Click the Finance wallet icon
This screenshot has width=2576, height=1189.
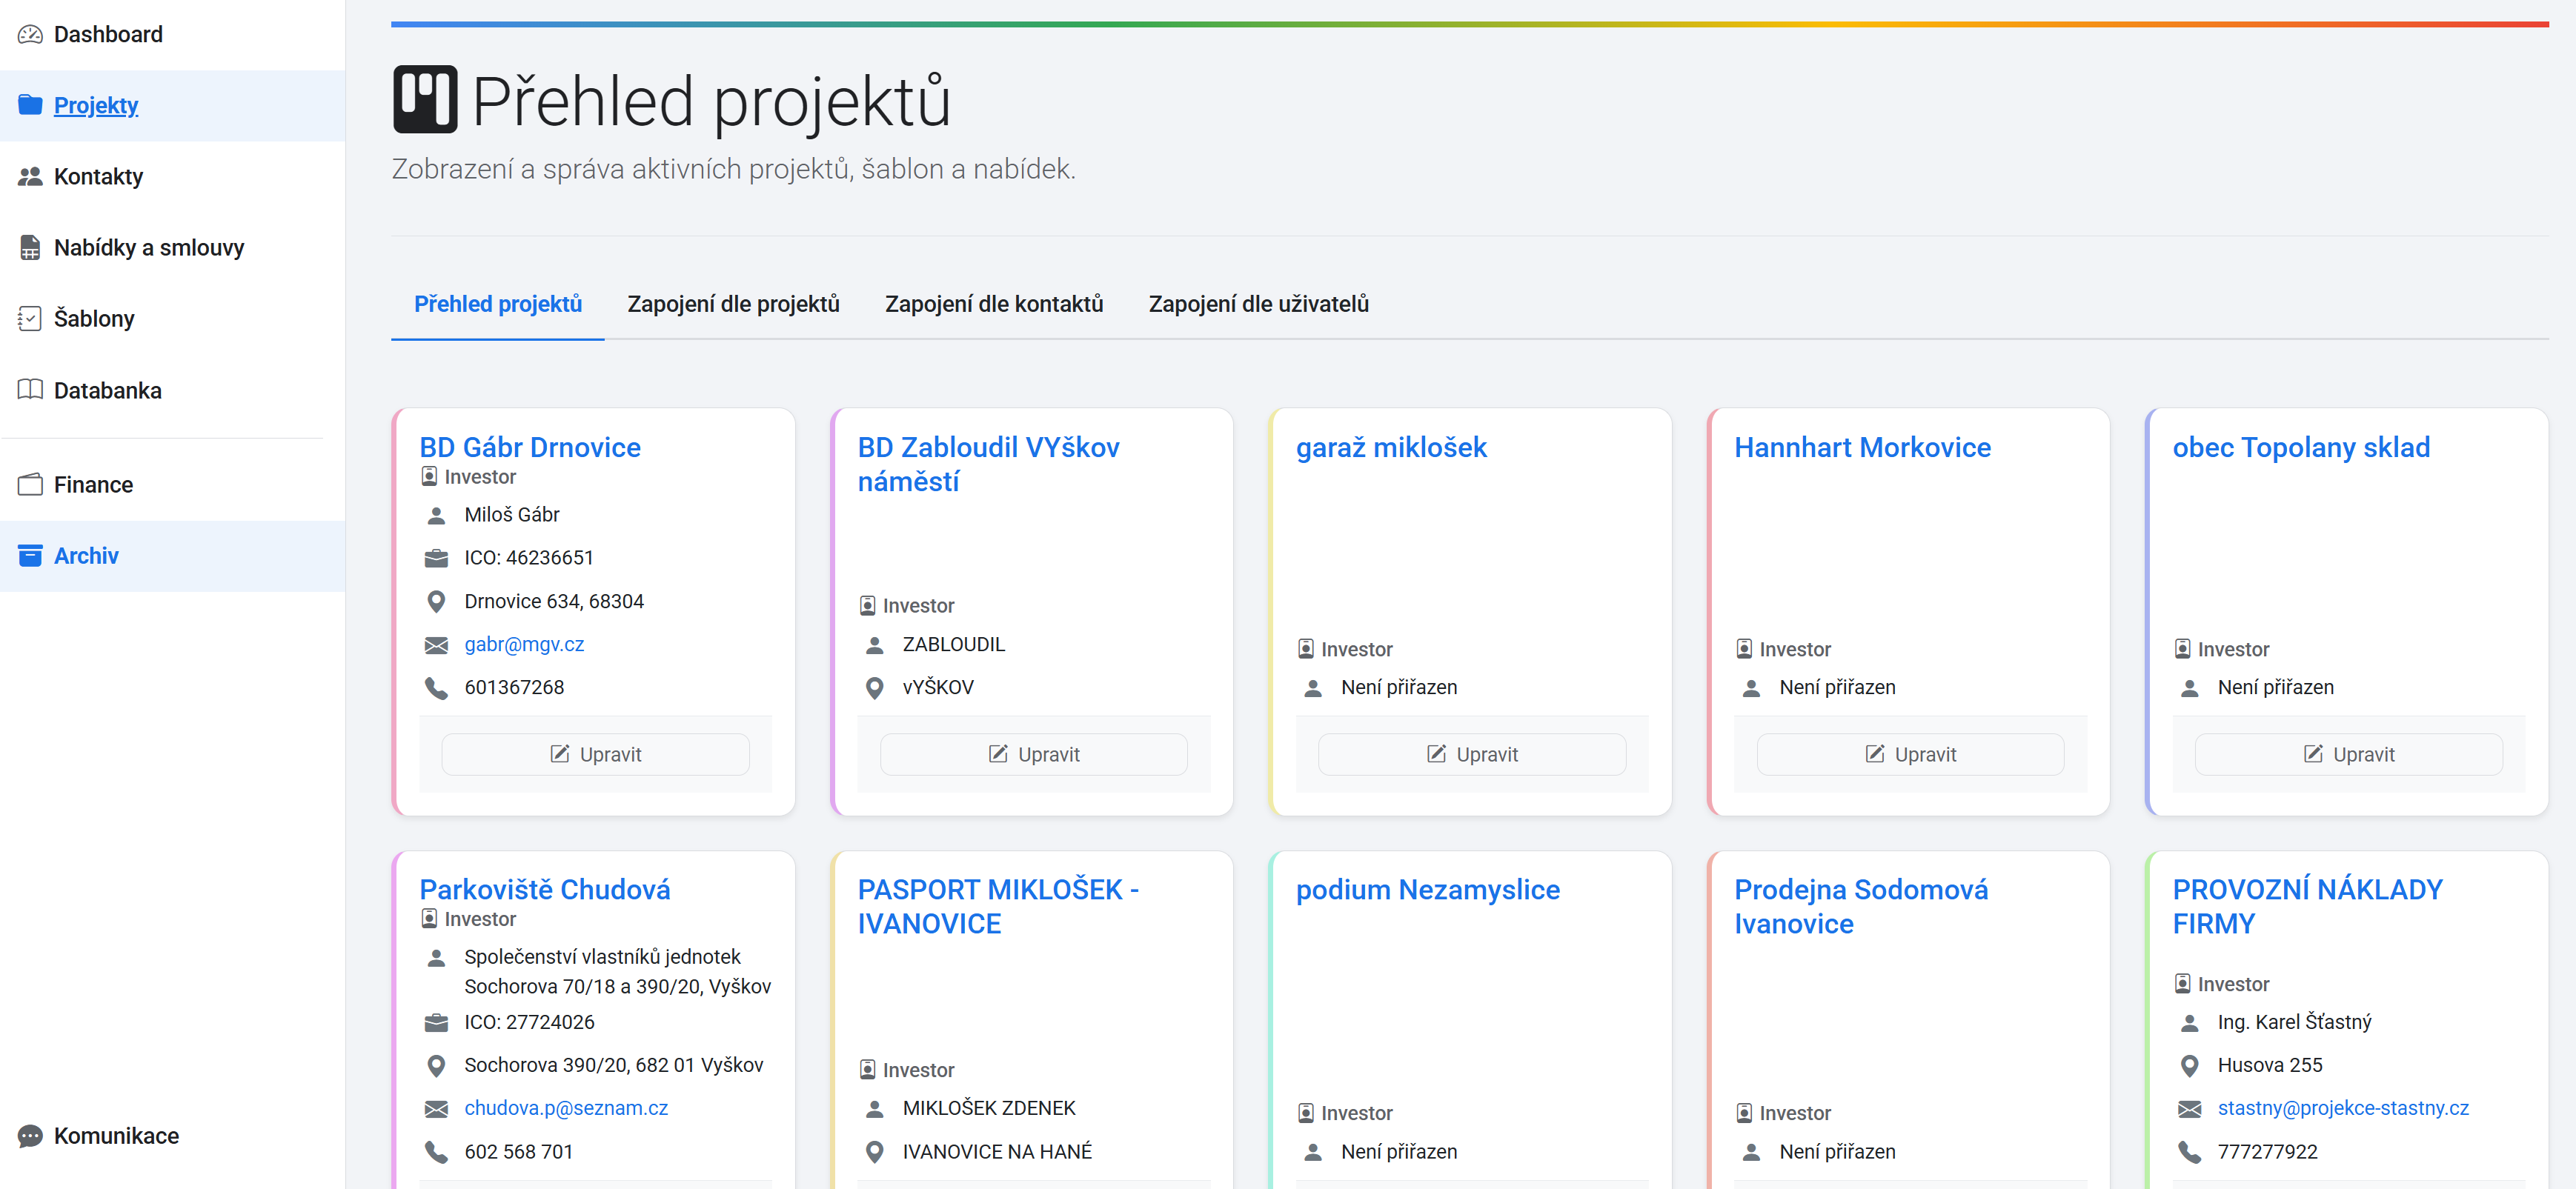pos(30,485)
